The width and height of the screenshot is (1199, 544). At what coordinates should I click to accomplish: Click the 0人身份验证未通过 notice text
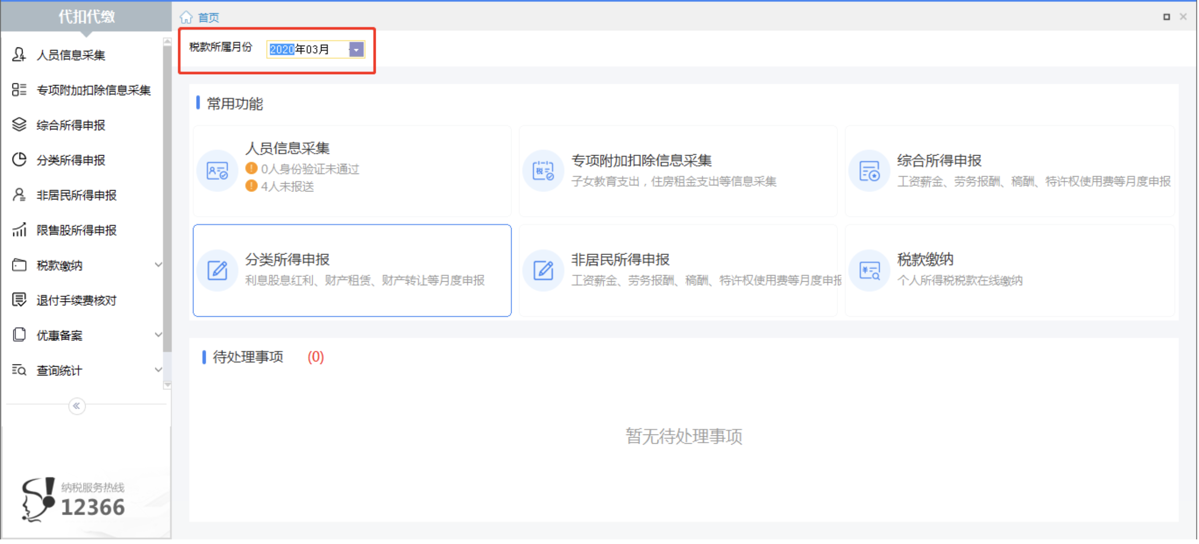pos(310,169)
